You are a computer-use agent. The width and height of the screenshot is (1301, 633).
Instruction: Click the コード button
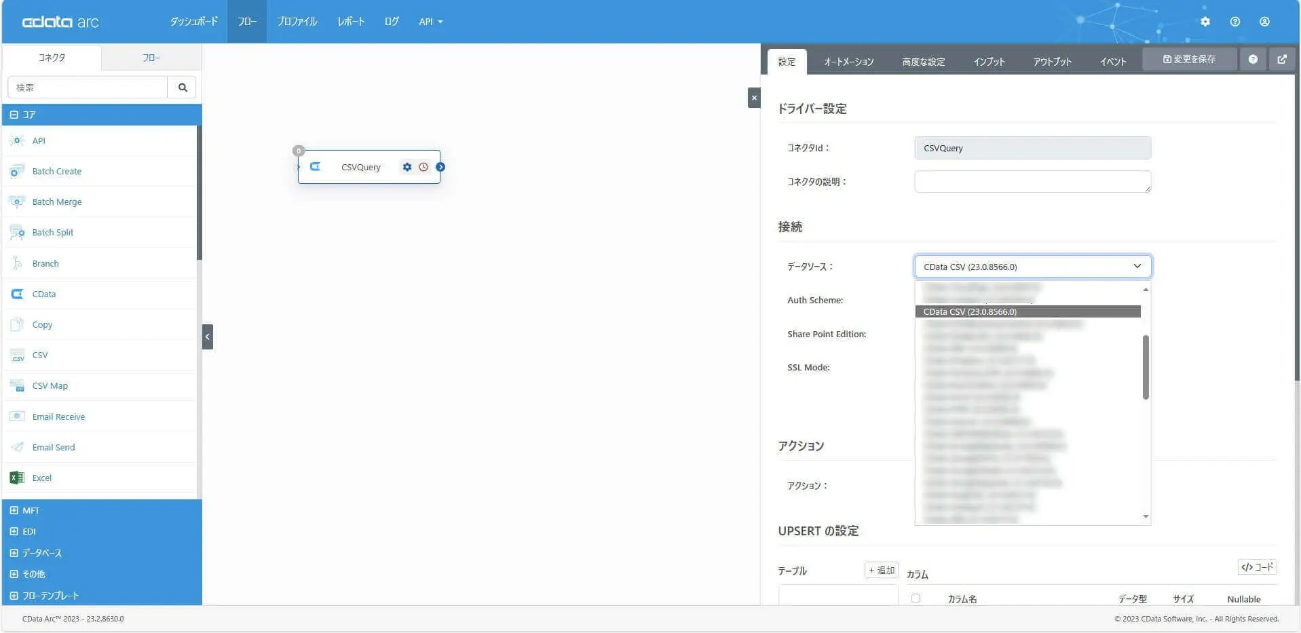tap(1258, 567)
